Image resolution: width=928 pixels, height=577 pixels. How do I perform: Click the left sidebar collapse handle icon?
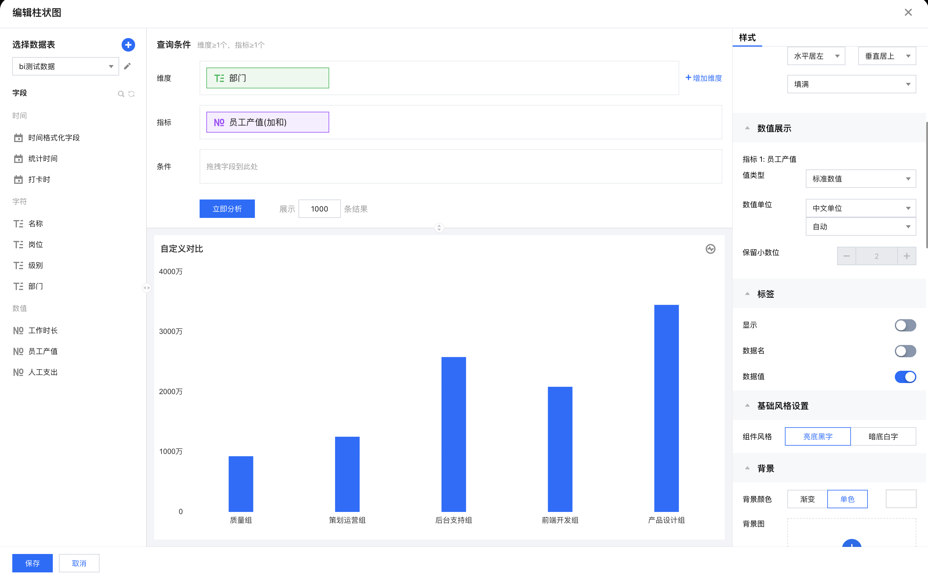(146, 288)
